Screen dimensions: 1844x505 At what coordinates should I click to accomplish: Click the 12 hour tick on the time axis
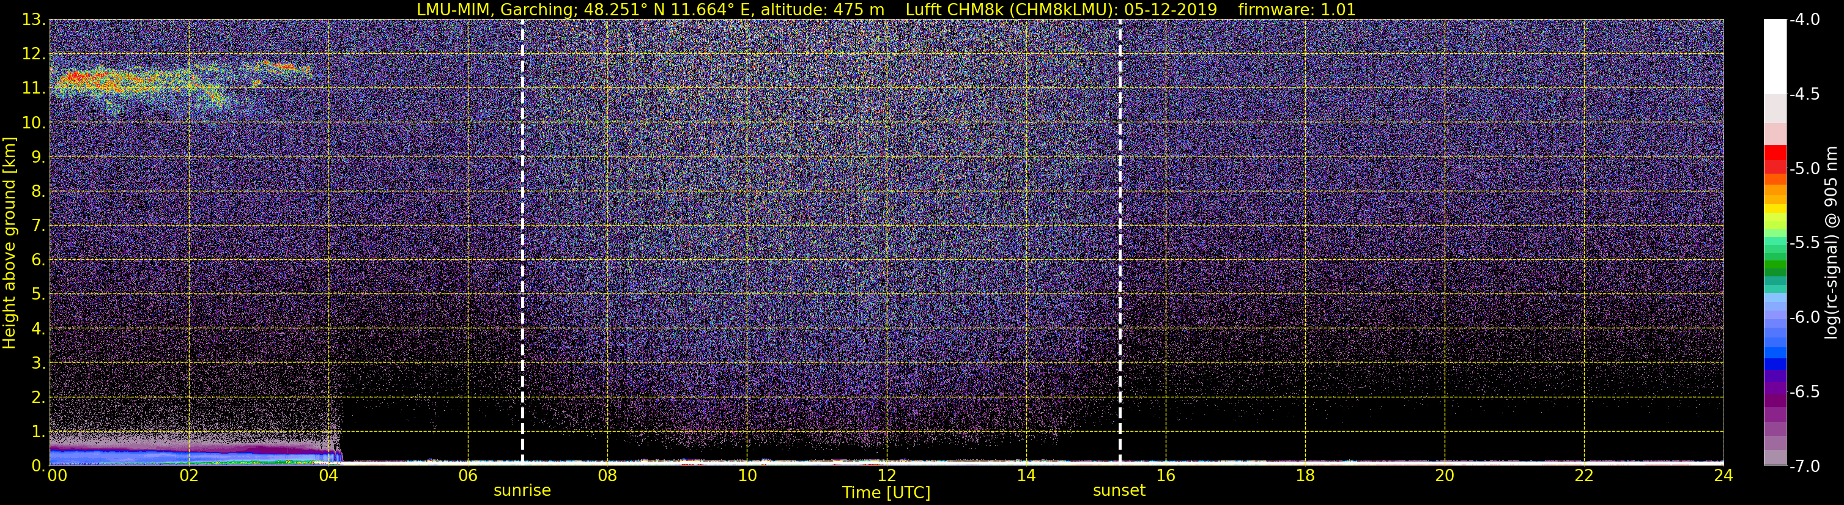click(x=886, y=476)
